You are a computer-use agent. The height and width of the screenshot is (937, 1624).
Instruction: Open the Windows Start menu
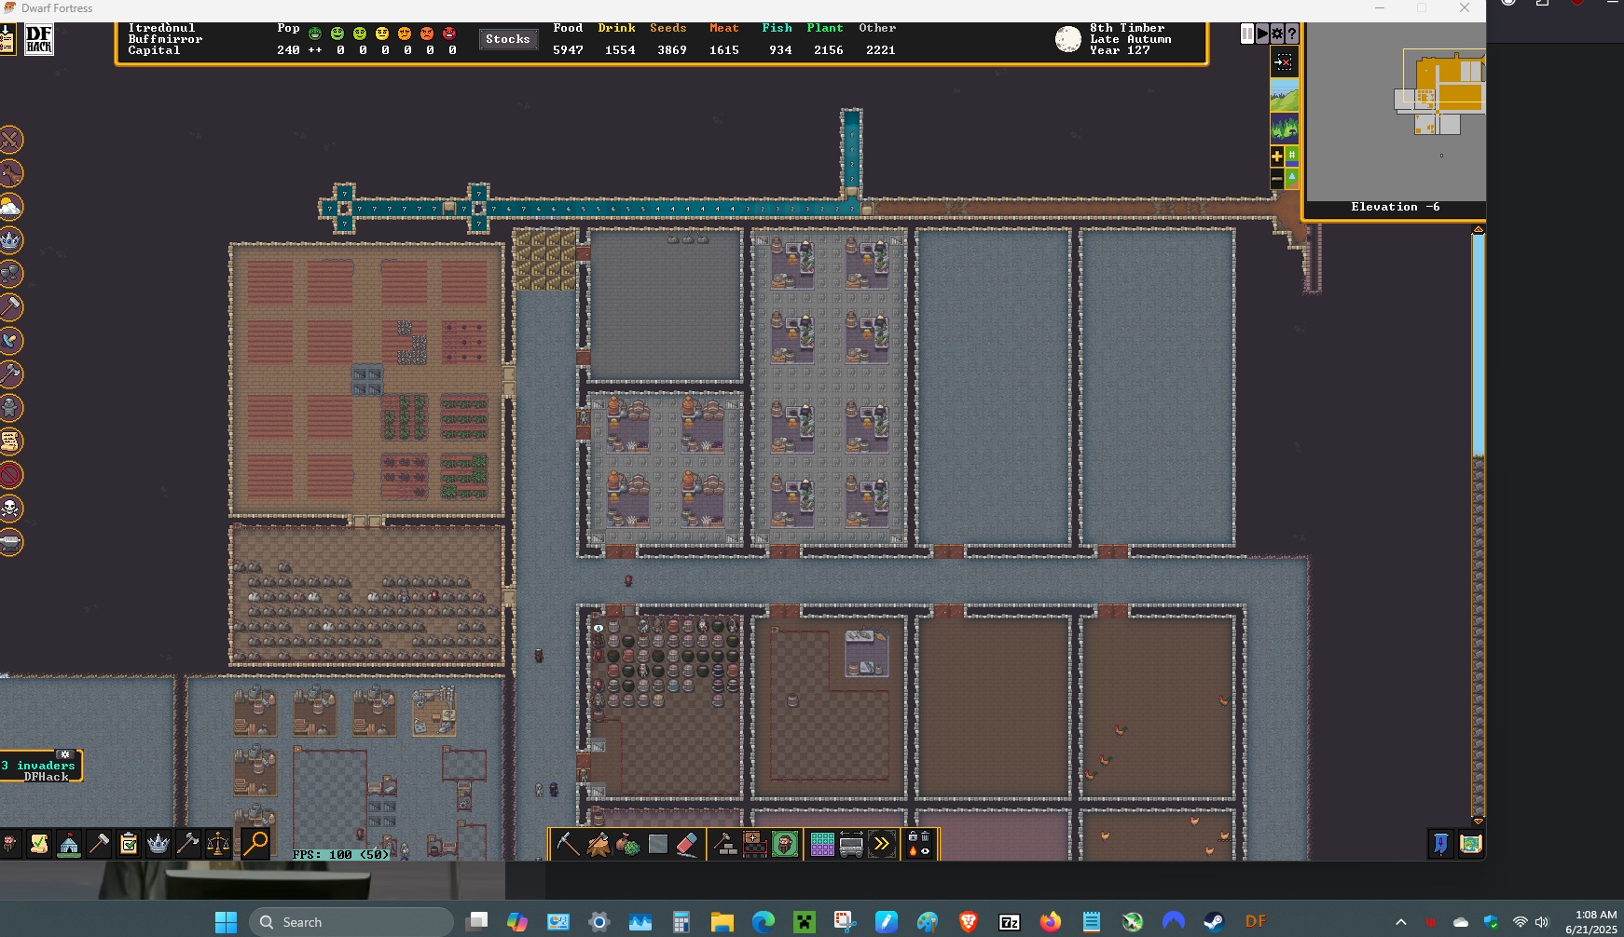[x=226, y=922]
